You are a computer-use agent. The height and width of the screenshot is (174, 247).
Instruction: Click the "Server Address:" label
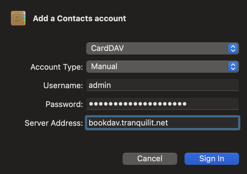[x=54, y=123]
